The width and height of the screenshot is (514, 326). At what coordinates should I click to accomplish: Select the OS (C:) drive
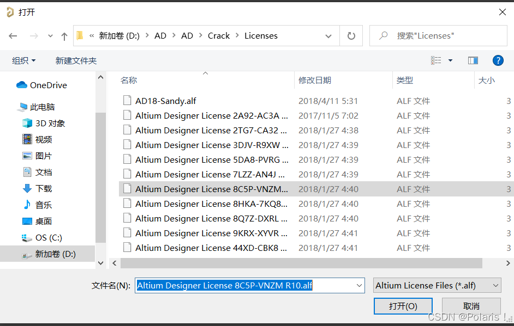(41, 238)
